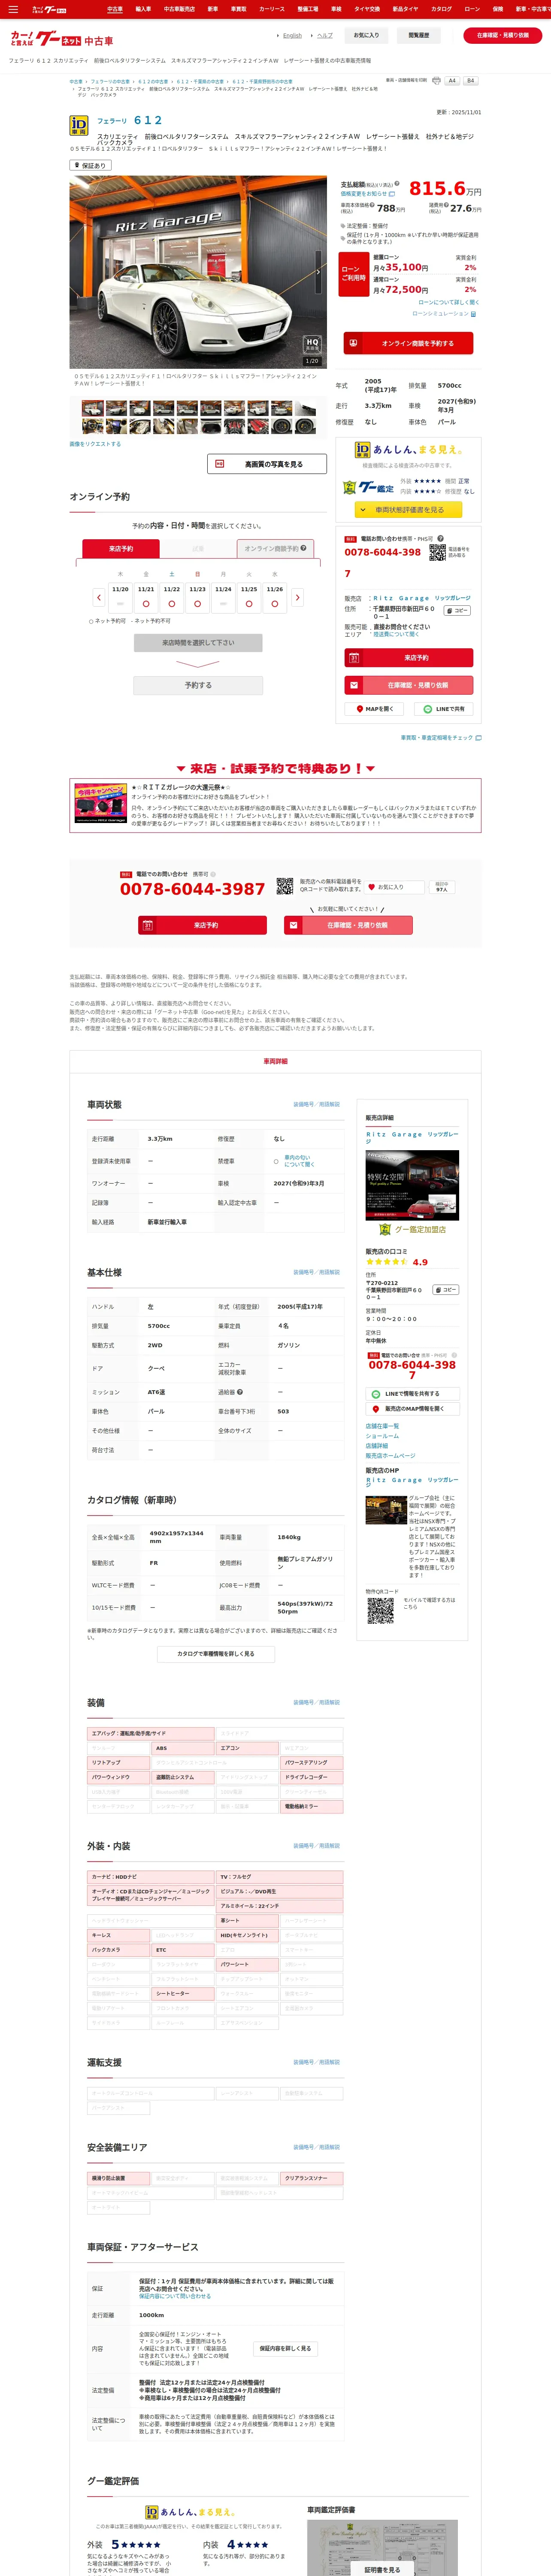Click the 予約する submit button
551x2576 pixels.
(x=198, y=685)
